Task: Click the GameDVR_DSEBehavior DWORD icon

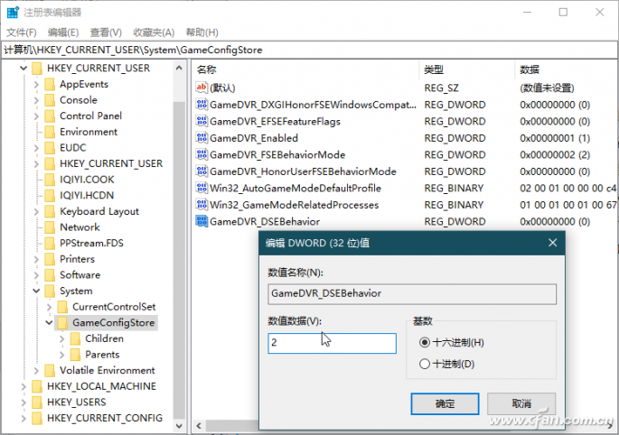Action: click(x=202, y=221)
